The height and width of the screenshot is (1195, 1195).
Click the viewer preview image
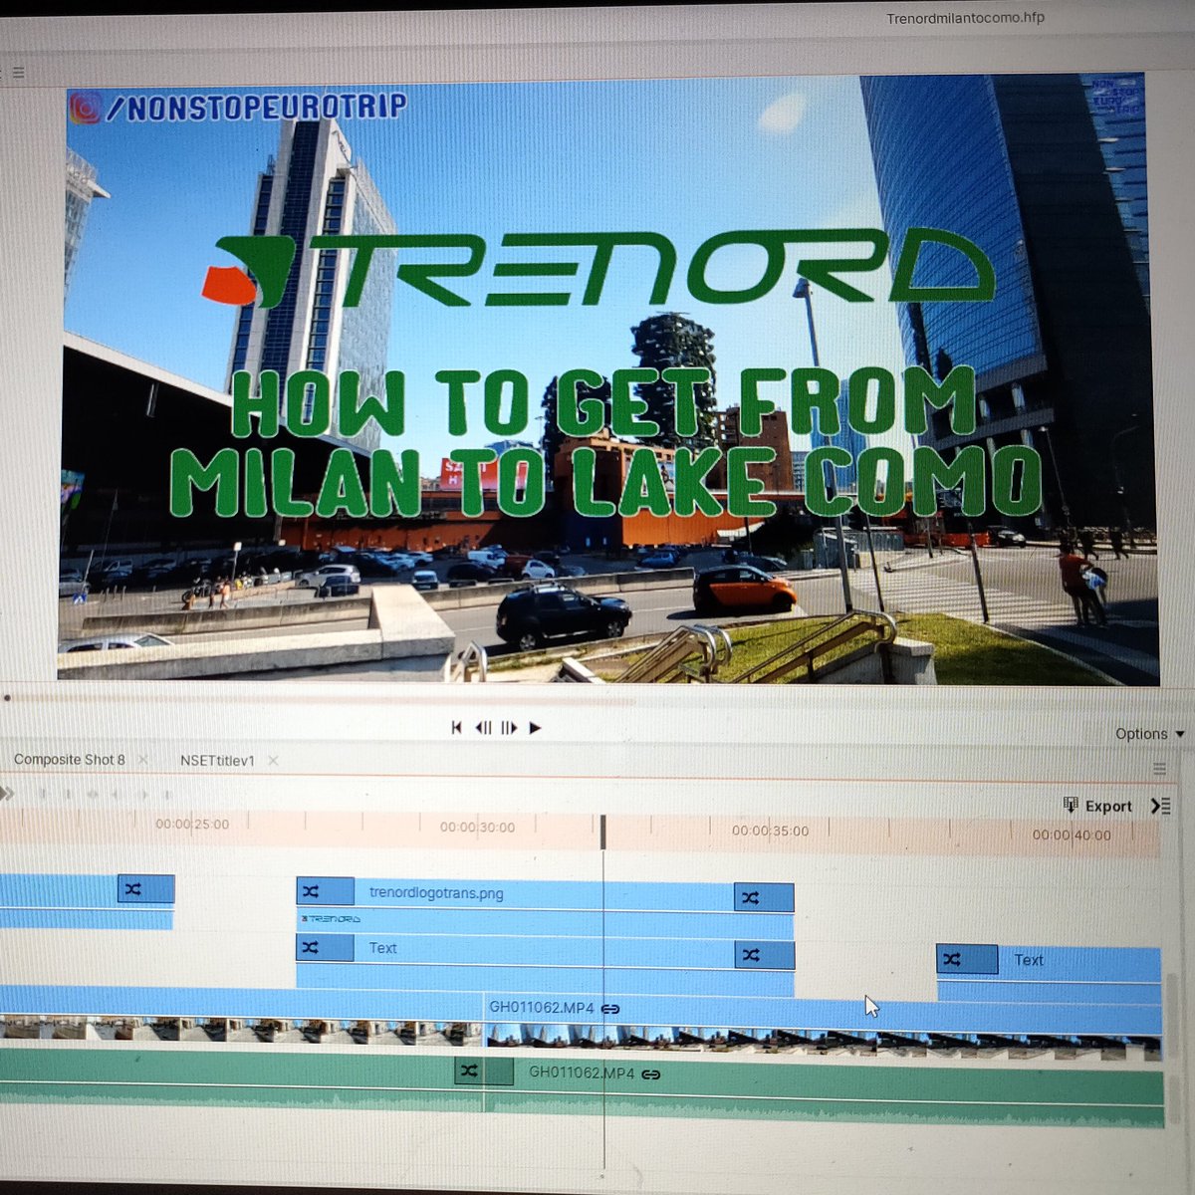click(608, 378)
